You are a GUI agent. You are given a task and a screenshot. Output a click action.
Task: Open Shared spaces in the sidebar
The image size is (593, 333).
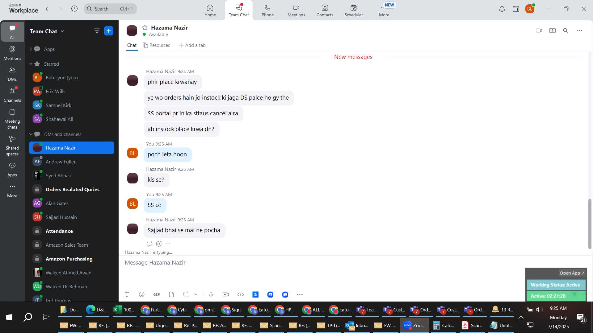click(12, 146)
